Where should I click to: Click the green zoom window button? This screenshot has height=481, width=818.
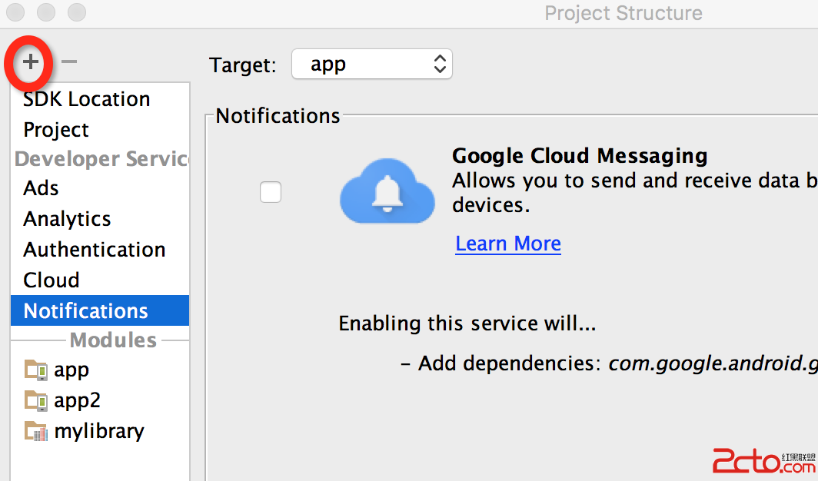pos(77,12)
